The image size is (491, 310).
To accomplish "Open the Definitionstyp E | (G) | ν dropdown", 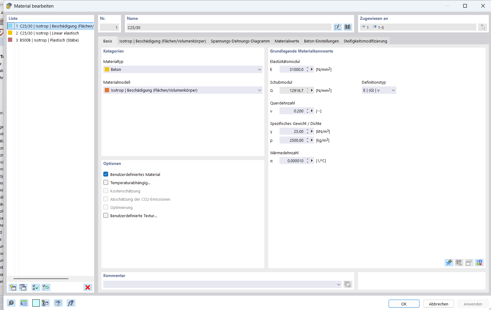I will click(x=379, y=90).
